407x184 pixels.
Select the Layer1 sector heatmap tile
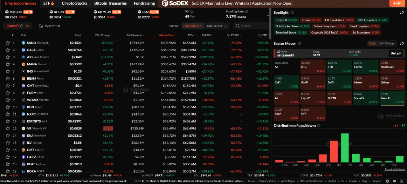[x=366, y=67]
